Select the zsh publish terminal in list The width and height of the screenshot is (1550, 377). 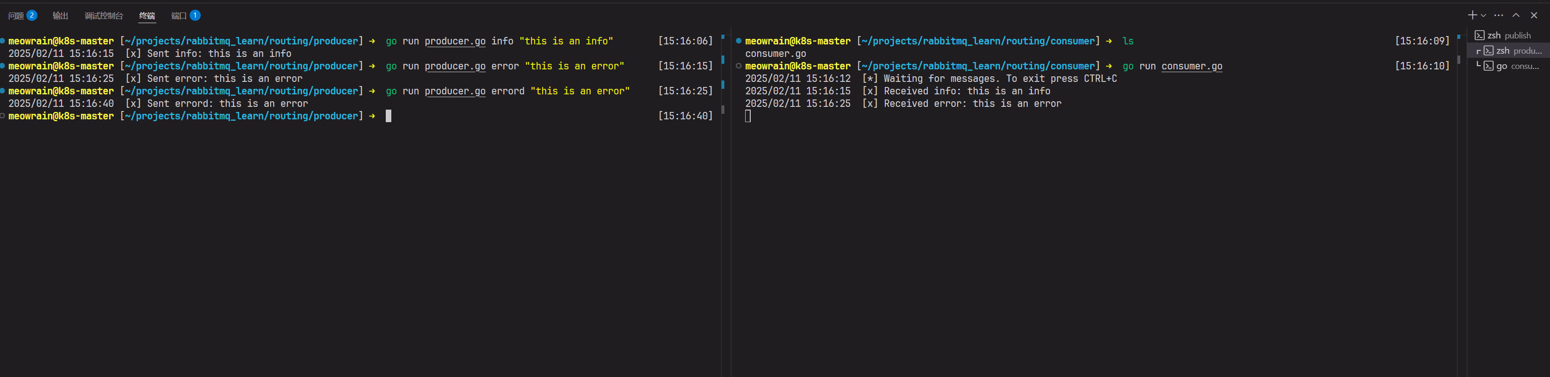click(x=1509, y=36)
